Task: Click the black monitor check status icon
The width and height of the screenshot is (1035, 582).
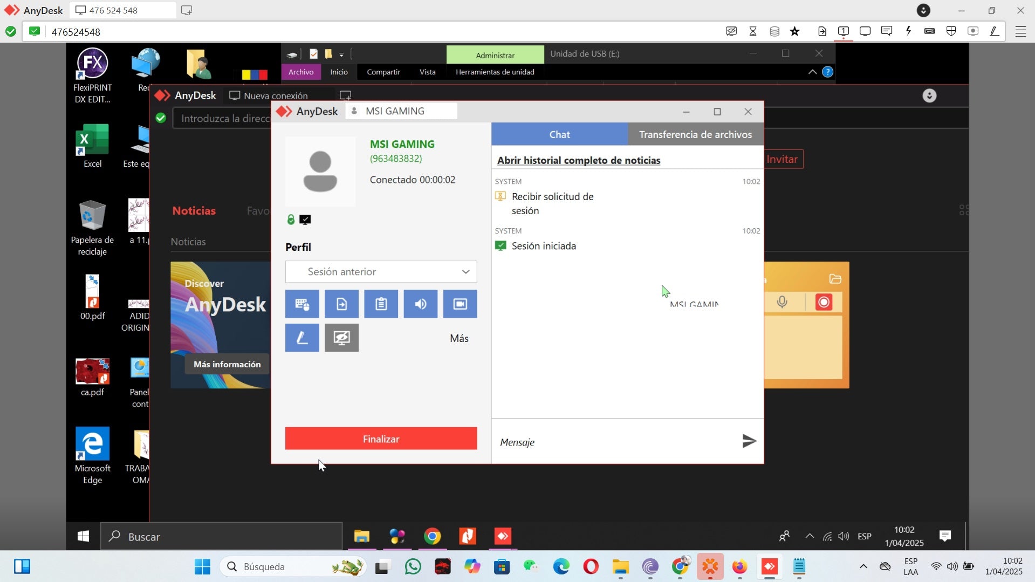Action: 305,220
